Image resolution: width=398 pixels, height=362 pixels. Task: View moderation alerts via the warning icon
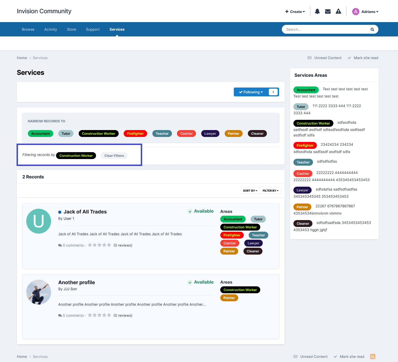[338, 11]
